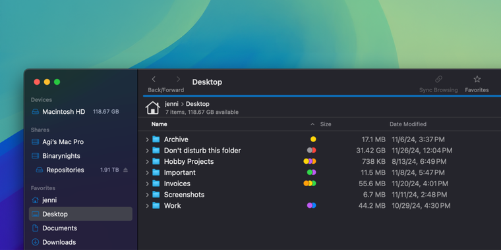Expand the Important folder
This screenshot has height=250, width=501.
[147, 172]
